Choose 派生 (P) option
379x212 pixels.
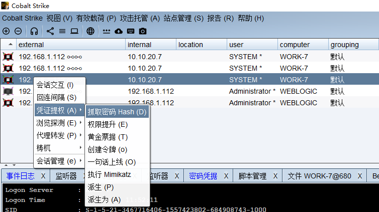coord(117,187)
